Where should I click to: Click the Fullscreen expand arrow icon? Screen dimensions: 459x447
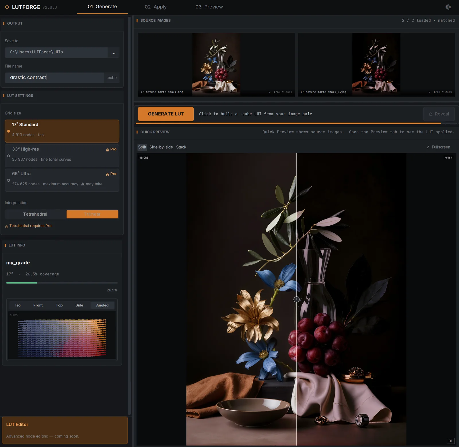point(428,147)
